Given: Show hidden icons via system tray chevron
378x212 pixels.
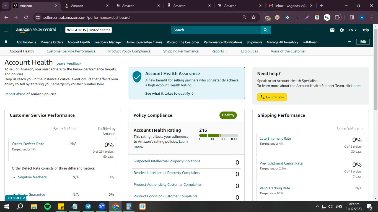Looking at the screenshot, I should [x=317, y=206].
